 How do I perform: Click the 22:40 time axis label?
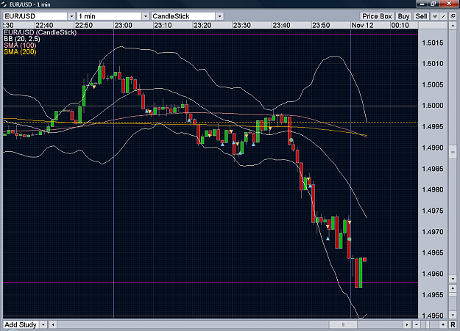coord(44,25)
